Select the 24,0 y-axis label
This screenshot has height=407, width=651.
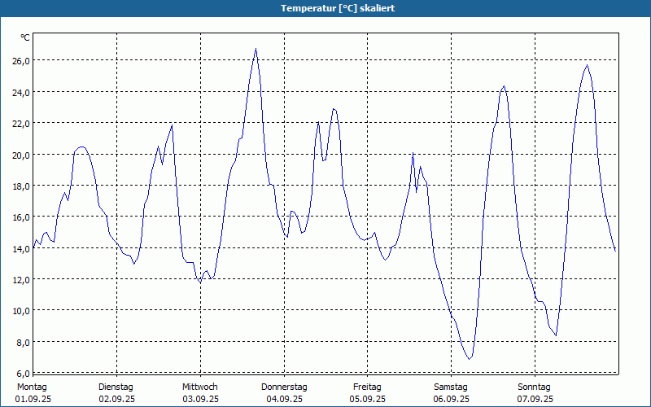tap(21, 92)
